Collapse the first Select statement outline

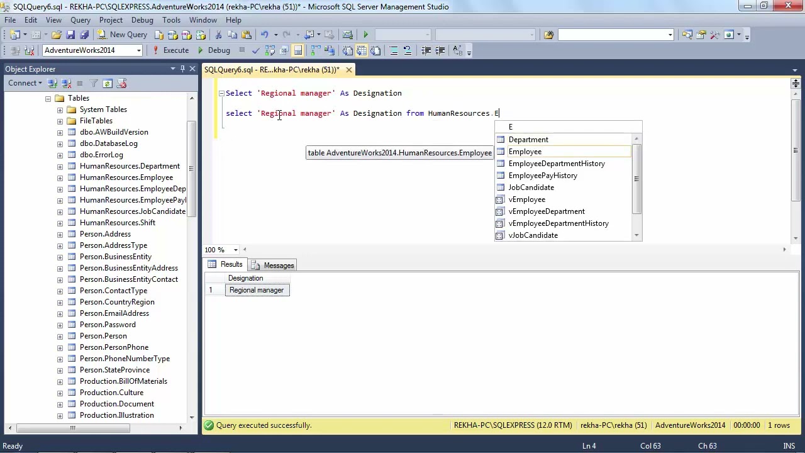click(x=221, y=93)
